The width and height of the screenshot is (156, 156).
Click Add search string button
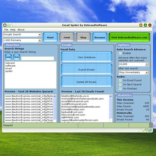tap(9, 57)
